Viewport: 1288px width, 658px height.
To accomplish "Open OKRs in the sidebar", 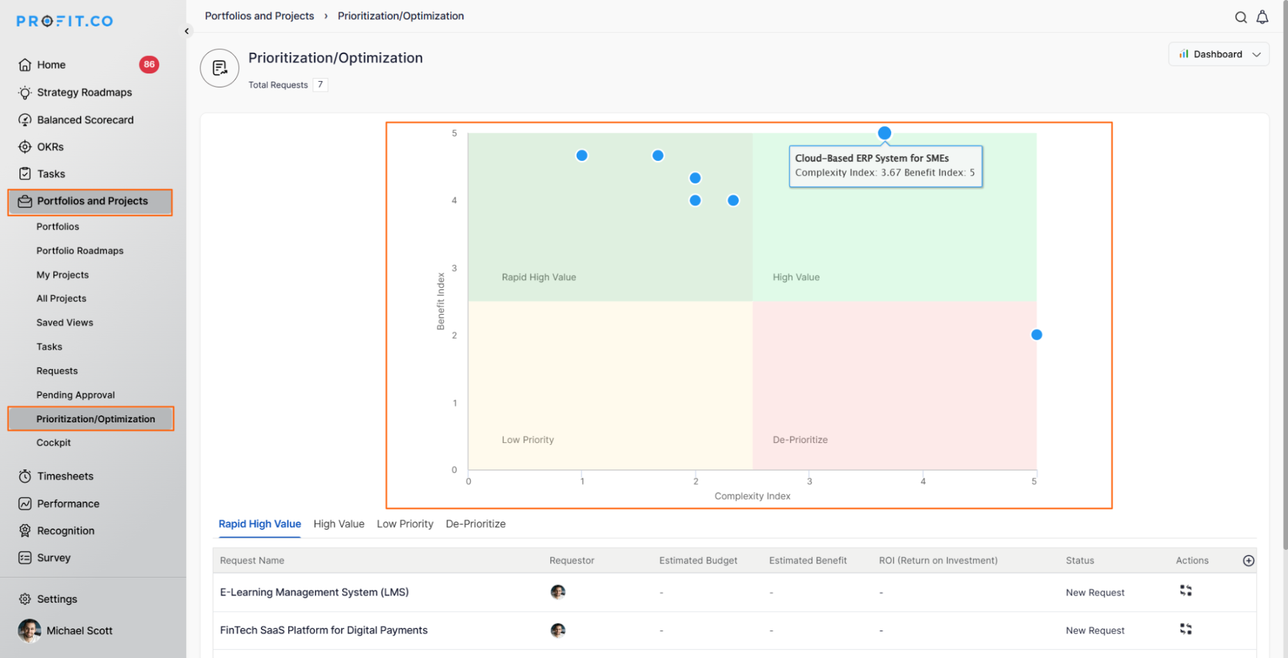I will pos(50,147).
